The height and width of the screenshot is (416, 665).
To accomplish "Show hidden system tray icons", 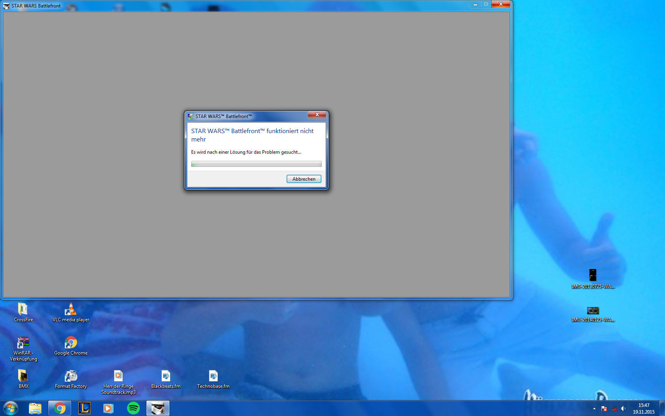I will coord(594,408).
